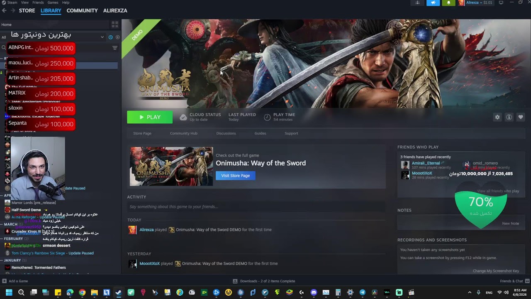Open the game's Store Page tab

click(x=142, y=133)
